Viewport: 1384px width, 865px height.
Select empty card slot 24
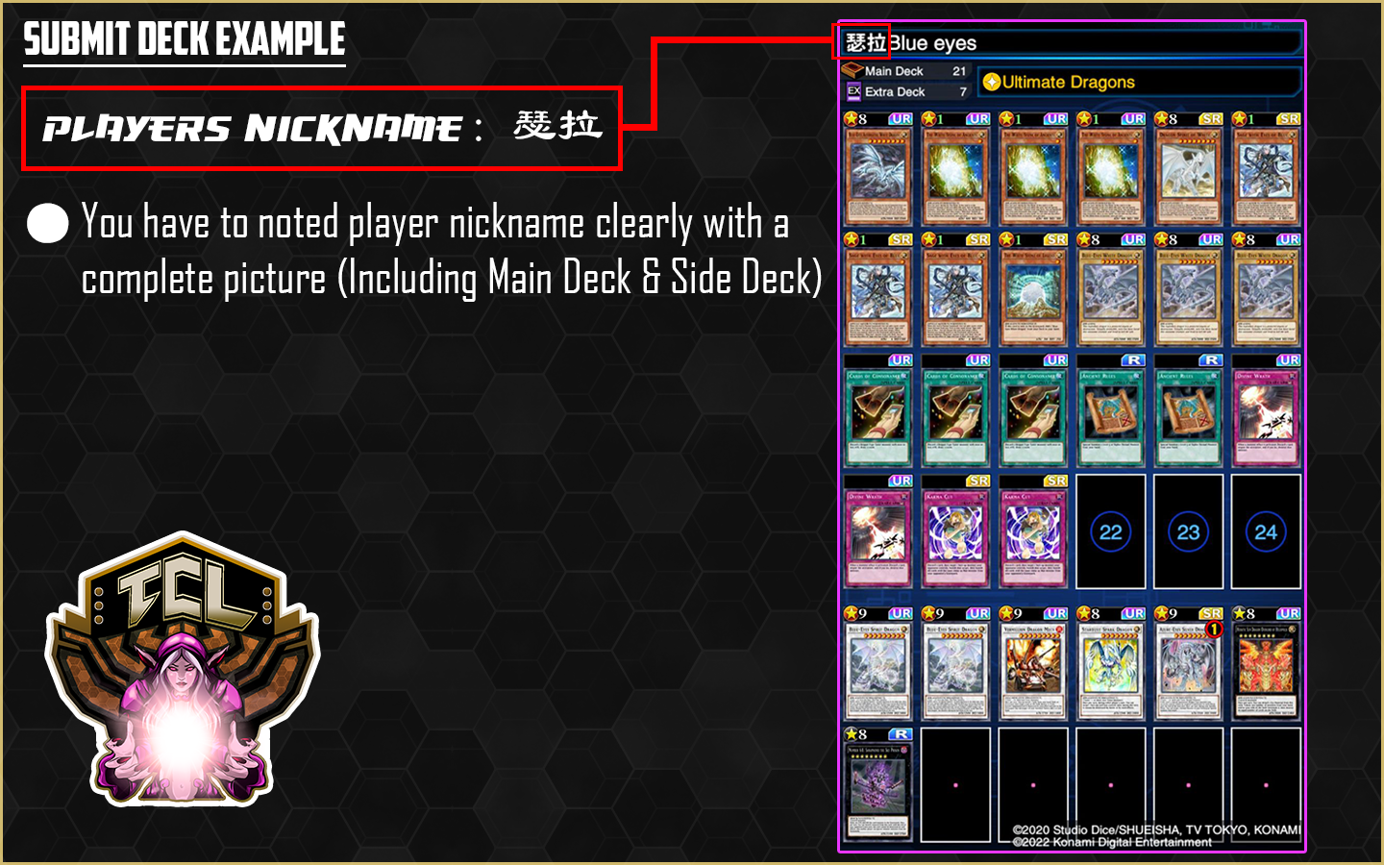pos(1266,531)
